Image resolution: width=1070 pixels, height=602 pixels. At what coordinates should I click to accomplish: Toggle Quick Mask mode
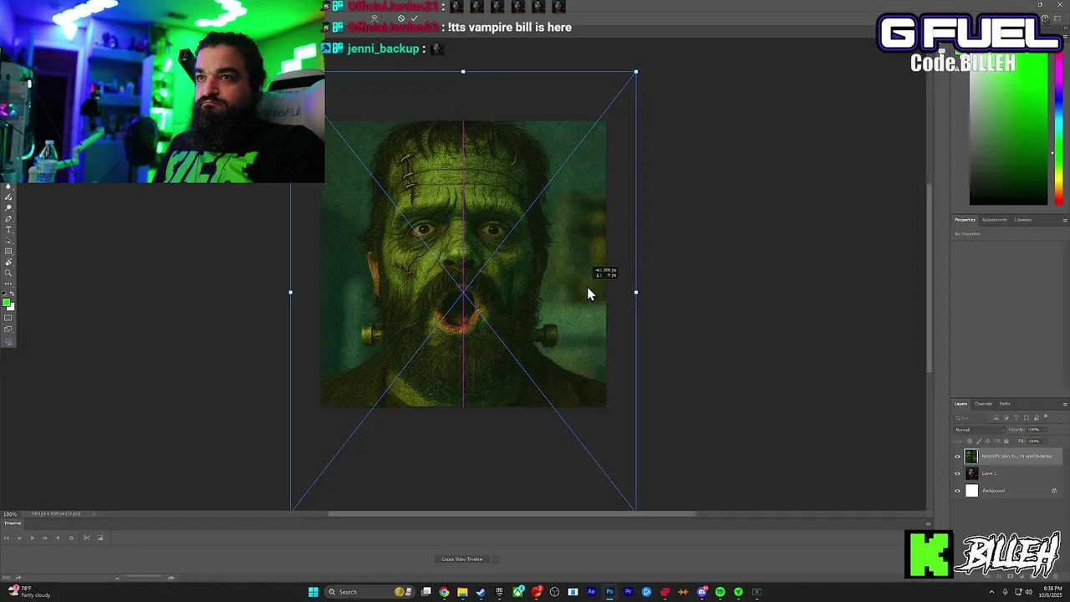click(x=8, y=317)
